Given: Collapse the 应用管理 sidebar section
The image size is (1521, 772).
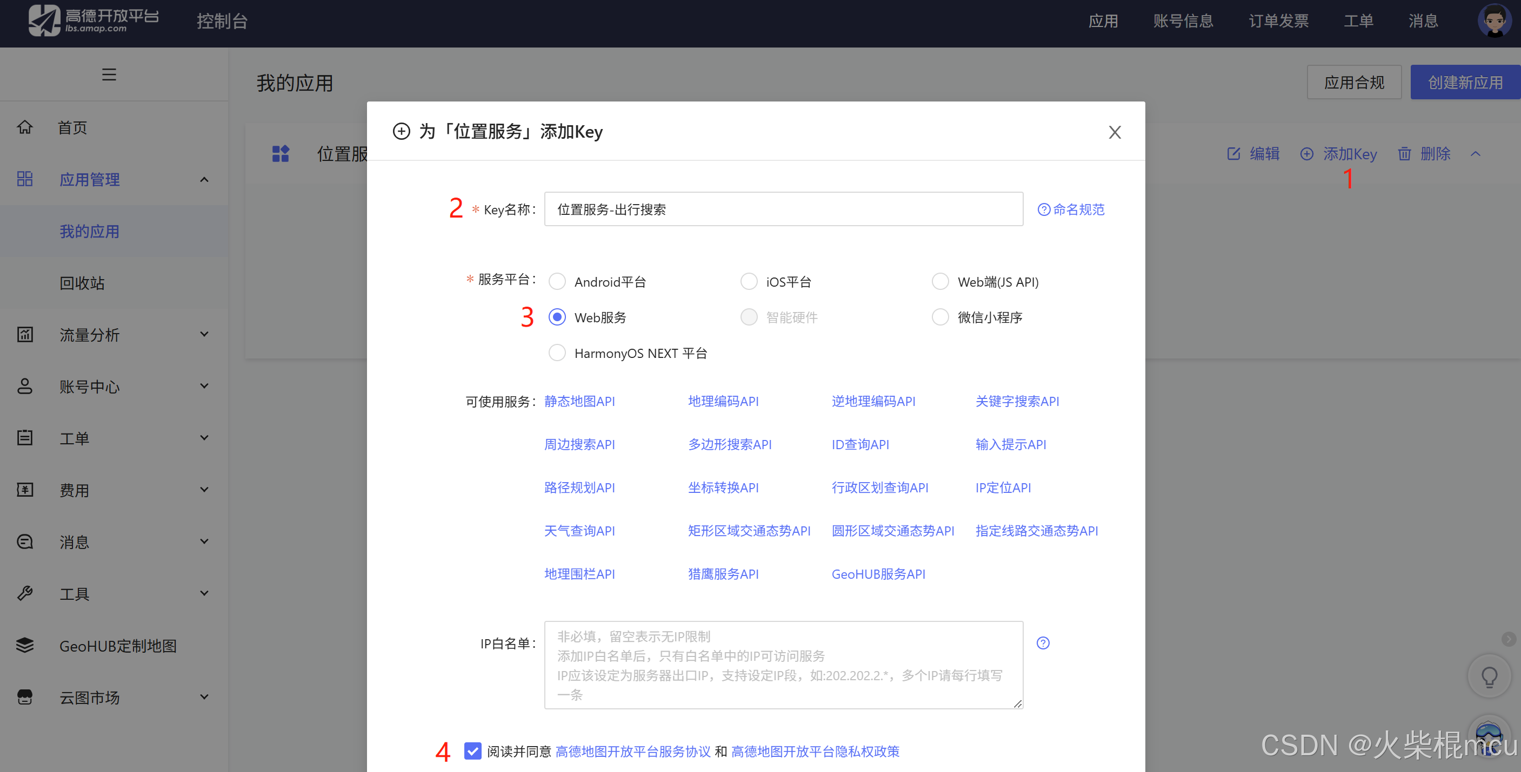Looking at the screenshot, I should click(x=204, y=179).
